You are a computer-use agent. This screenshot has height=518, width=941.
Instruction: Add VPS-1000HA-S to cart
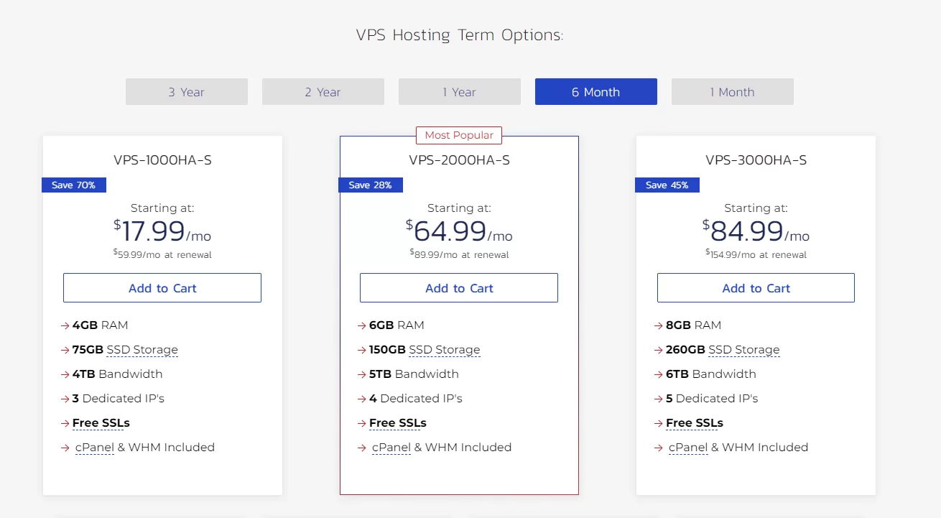coord(162,287)
